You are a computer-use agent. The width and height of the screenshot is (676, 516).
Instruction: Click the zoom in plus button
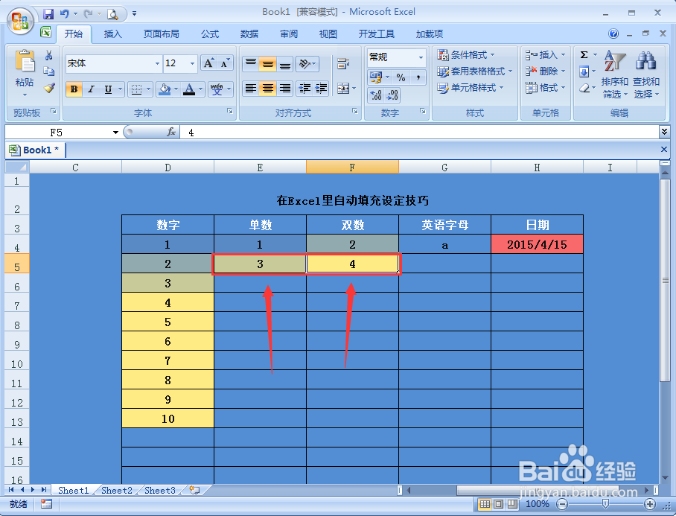pyautogui.click(x=650, y=503)
